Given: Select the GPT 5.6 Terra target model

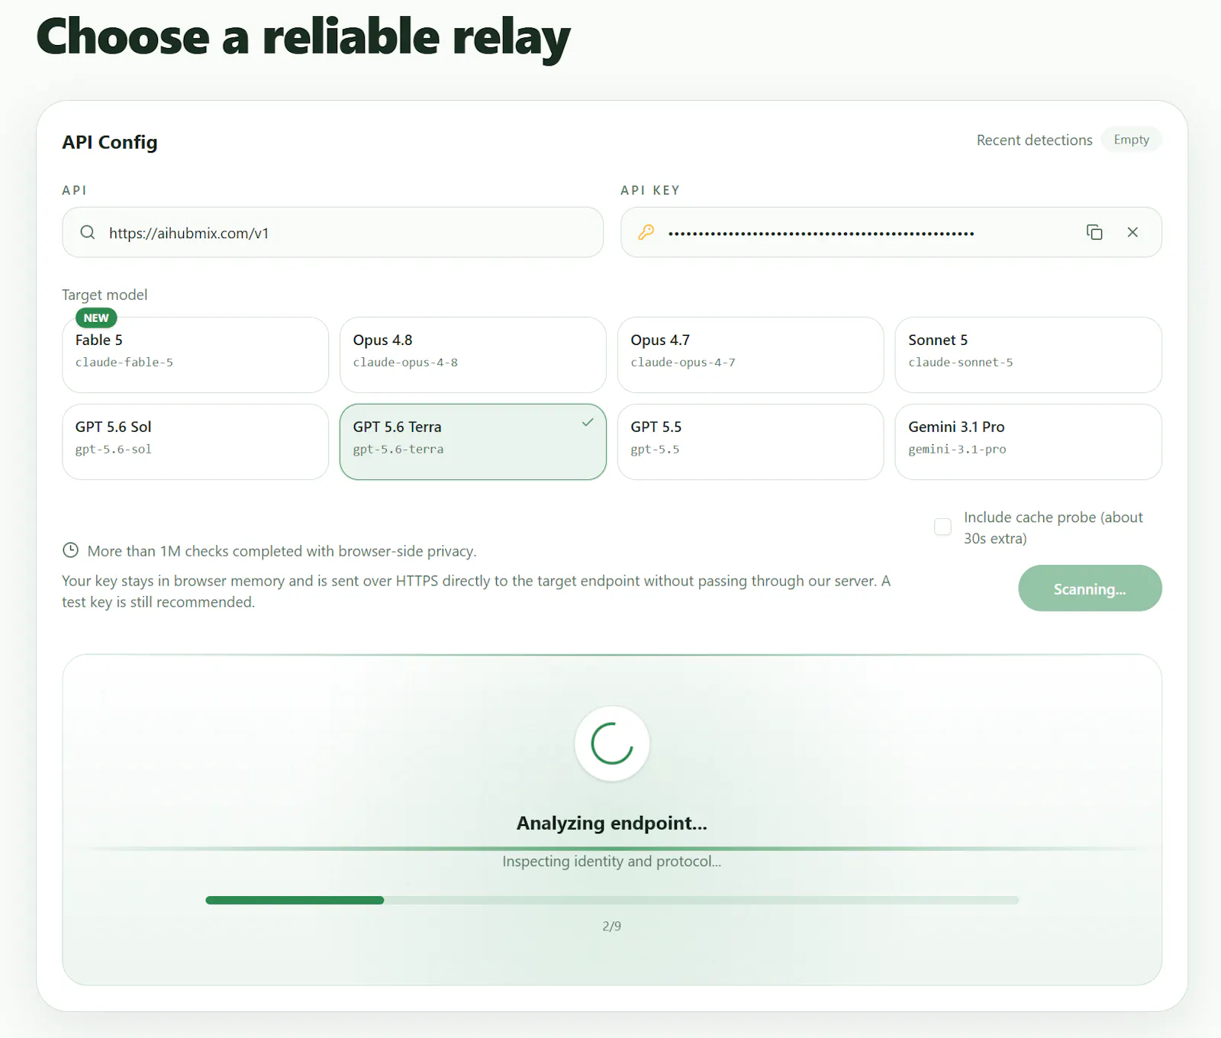Looking at the screenshot, I should 473,442.
